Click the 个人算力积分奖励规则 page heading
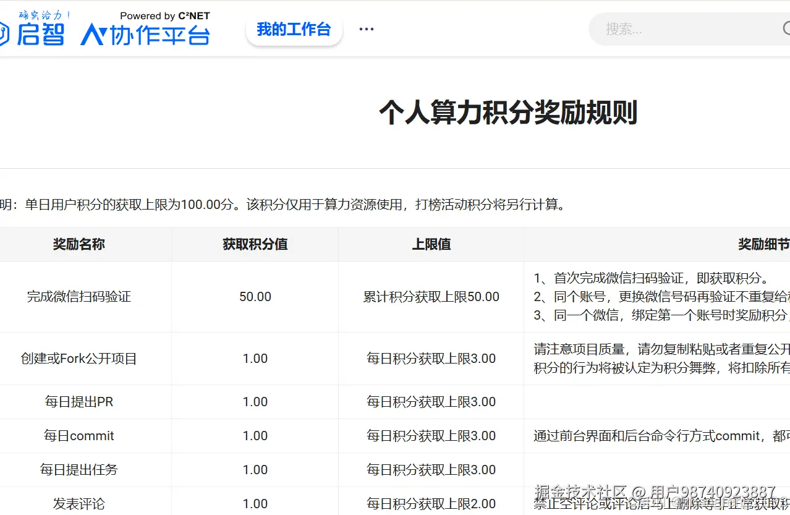Image resolution: width=790 pixels, height=515 pixels. click(508, 113)
